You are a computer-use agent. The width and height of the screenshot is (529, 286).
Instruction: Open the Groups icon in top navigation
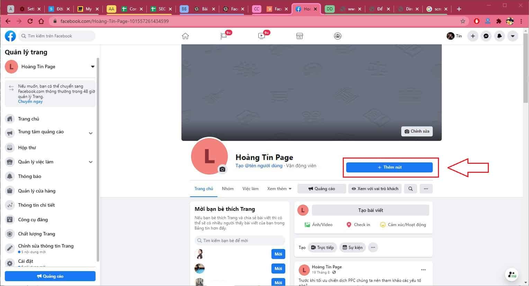point(338,36)
